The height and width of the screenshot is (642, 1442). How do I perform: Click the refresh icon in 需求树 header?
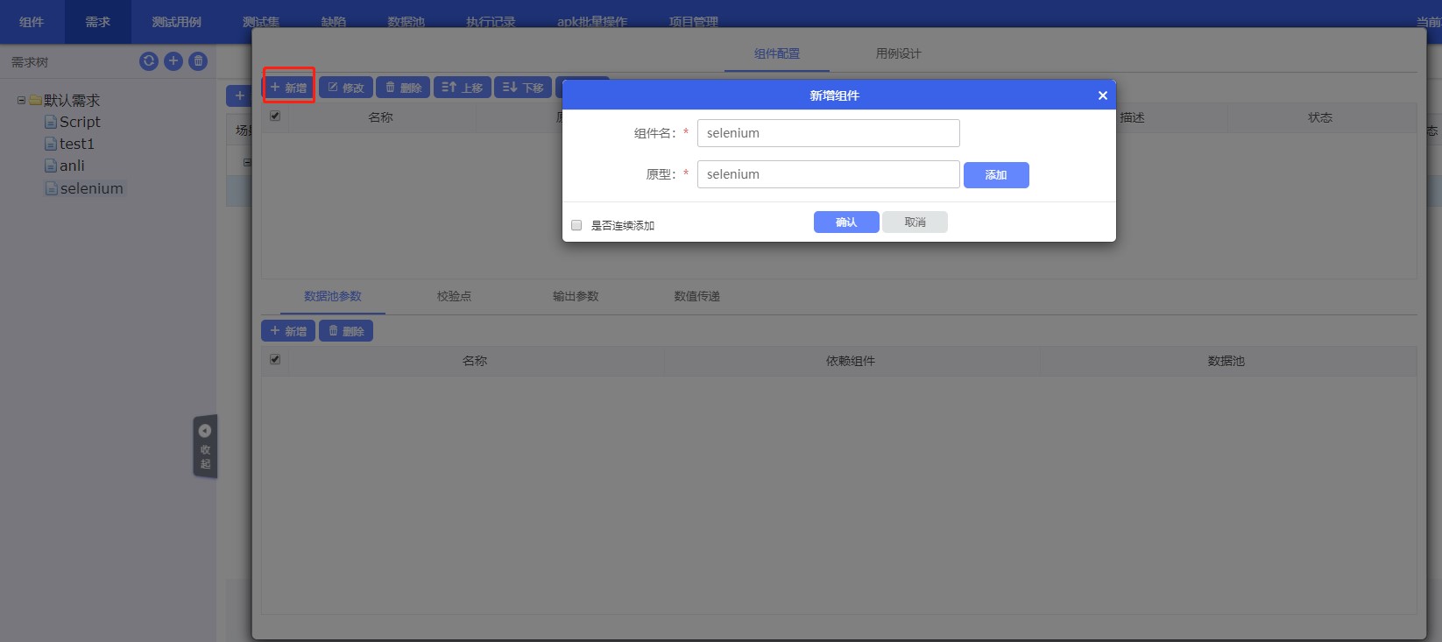[x=149, y=60]
